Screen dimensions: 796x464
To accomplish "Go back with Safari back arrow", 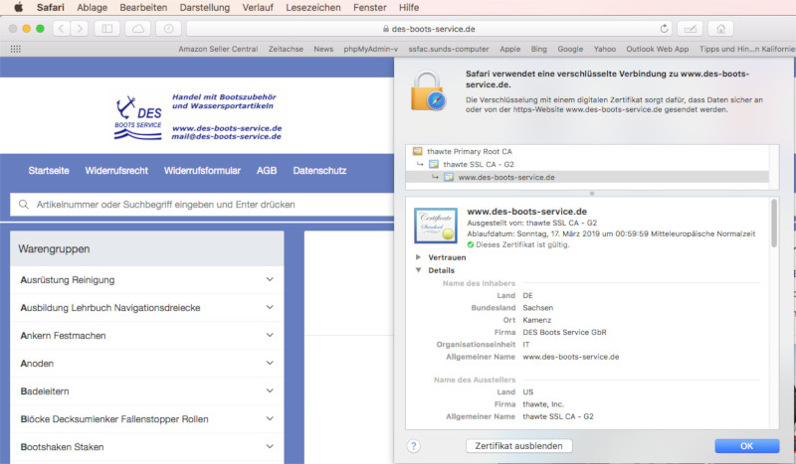I will (x=62, y=29).
